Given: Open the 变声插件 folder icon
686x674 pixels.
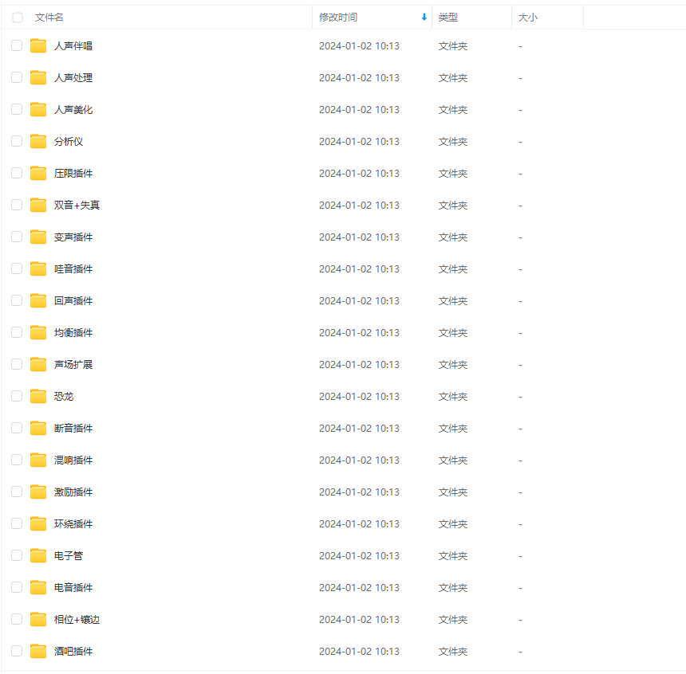Looking at the screenshot, I should 38,237.
